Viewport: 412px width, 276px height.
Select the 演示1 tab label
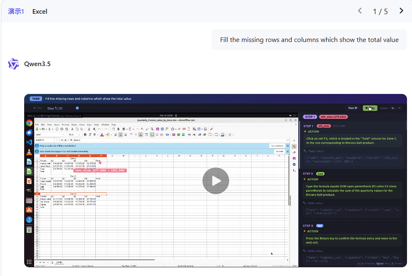pos(16,12)
